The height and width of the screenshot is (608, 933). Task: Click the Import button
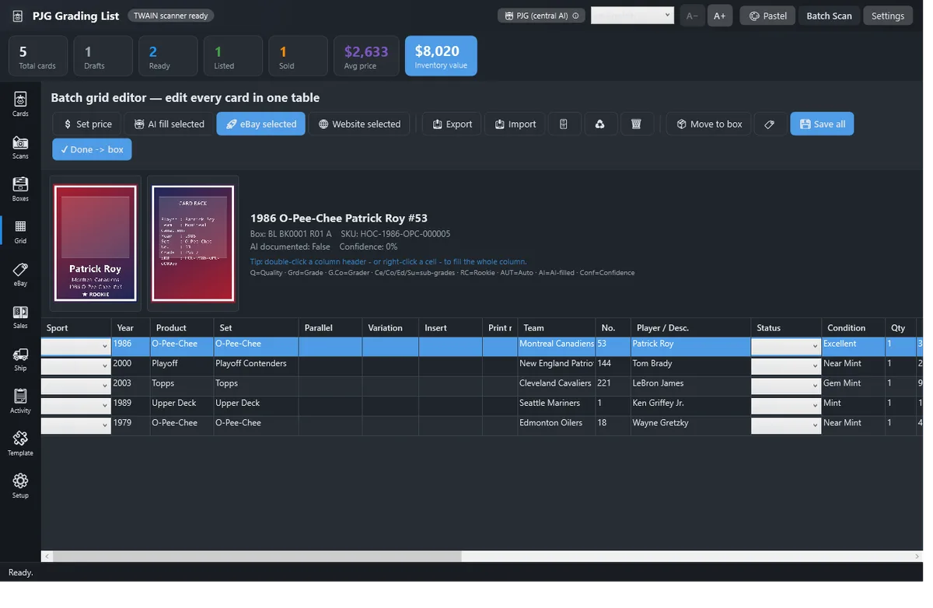pyautogui.click(x=515, y=124)
